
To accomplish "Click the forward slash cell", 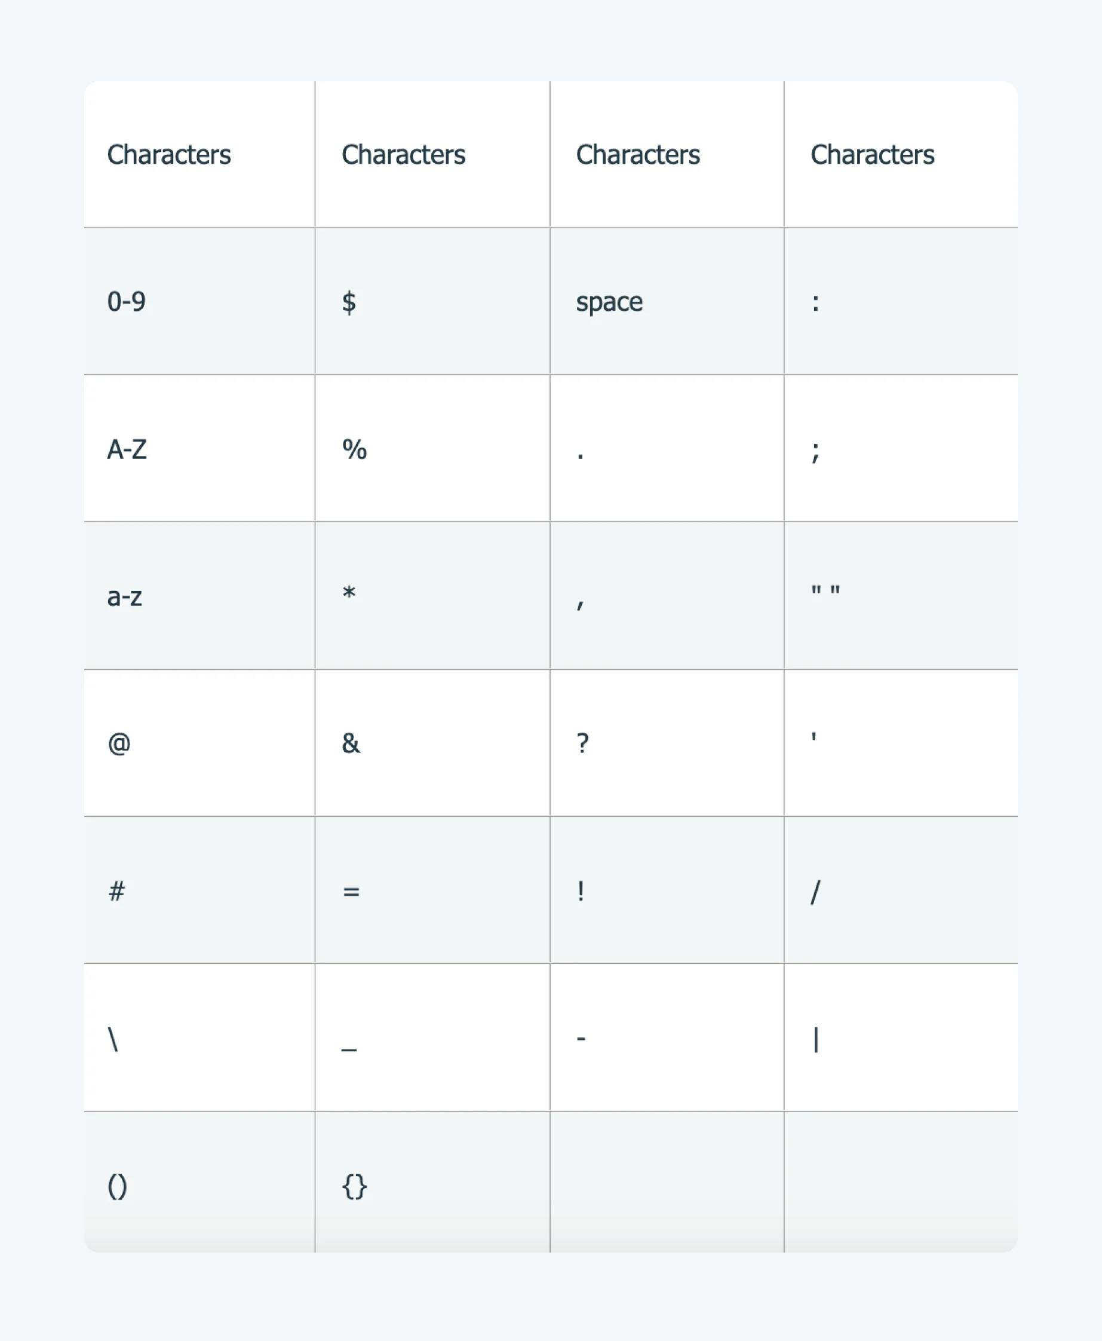I will (x=901, y=890).
